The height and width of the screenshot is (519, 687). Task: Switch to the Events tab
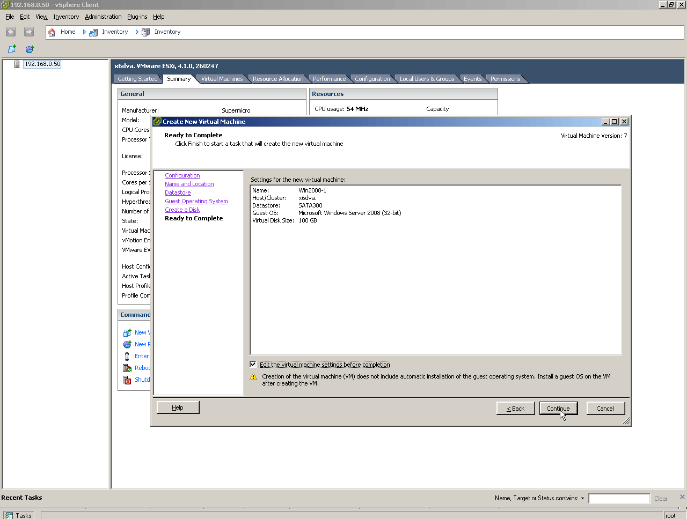tap(472, 79)
